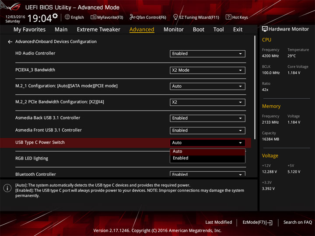Launch EZ Tuning Wizard lightbulb icon
The height and width of the screenshot is (236, 315).
(x=175, y=17)
